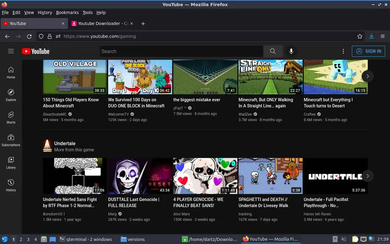Show next Undertale videos with arrow
The width and height of the screenshot is (390, 244).
367,176
